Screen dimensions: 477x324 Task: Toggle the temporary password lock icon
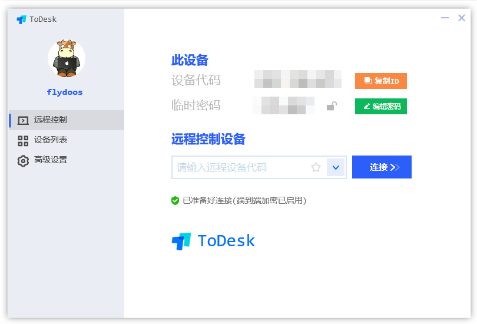click(x=332, y=106)
